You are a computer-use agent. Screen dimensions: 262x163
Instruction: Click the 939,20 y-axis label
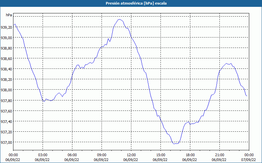tap(7, 27)
